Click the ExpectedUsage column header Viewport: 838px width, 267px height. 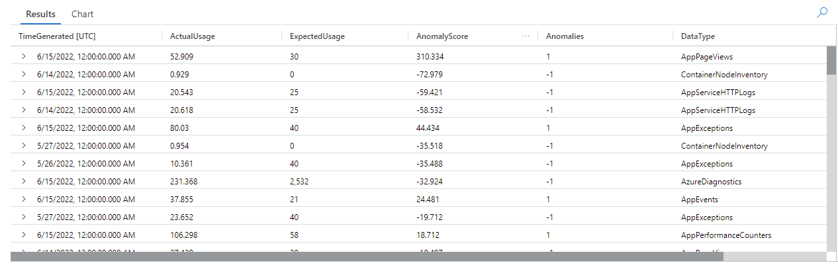tap(317, 36)
